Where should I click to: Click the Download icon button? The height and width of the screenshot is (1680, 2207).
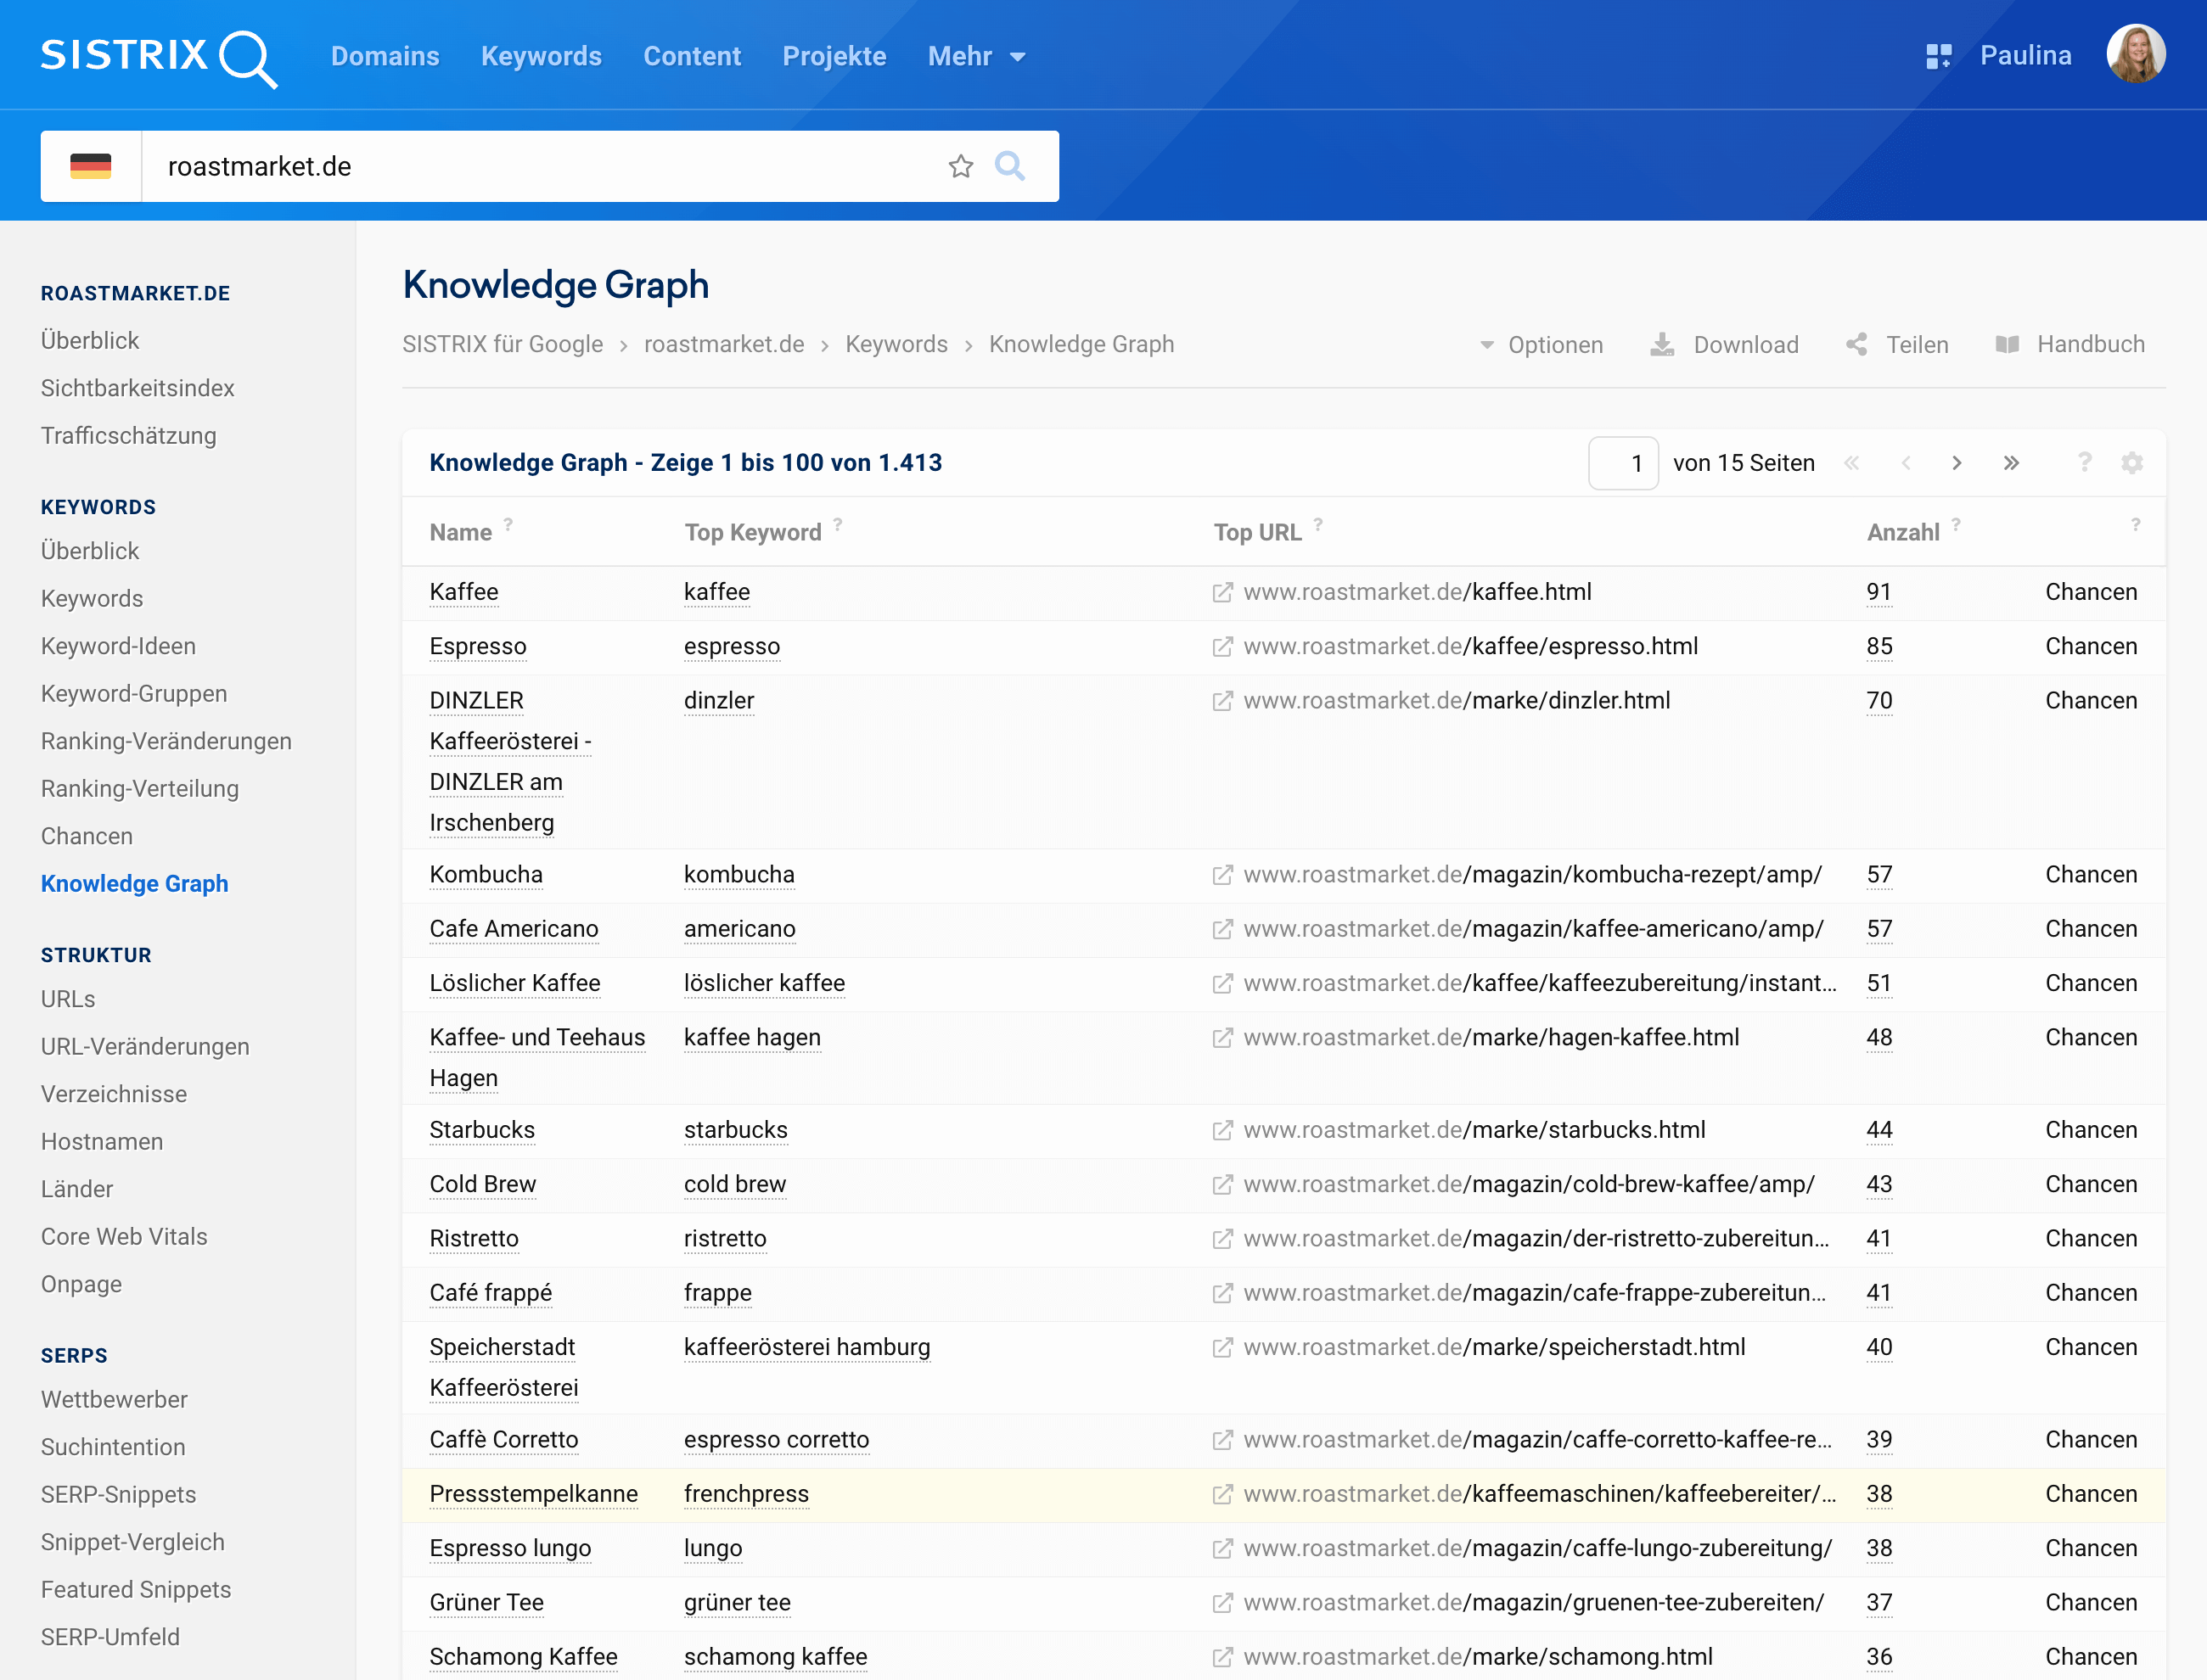[1663, 345]
